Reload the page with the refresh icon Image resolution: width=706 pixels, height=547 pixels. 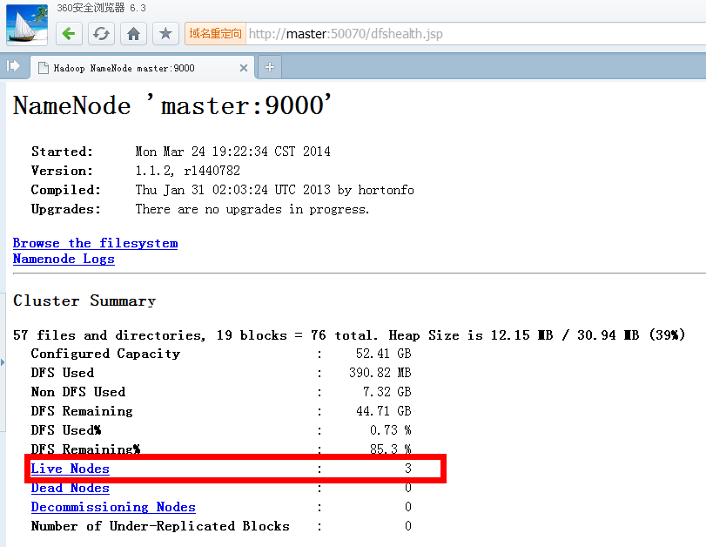pyautogui.click(x=102, y=34)
